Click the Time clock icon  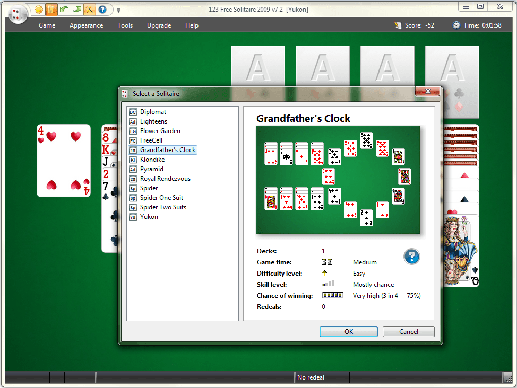pyautogui.click(x=456, y=25)
